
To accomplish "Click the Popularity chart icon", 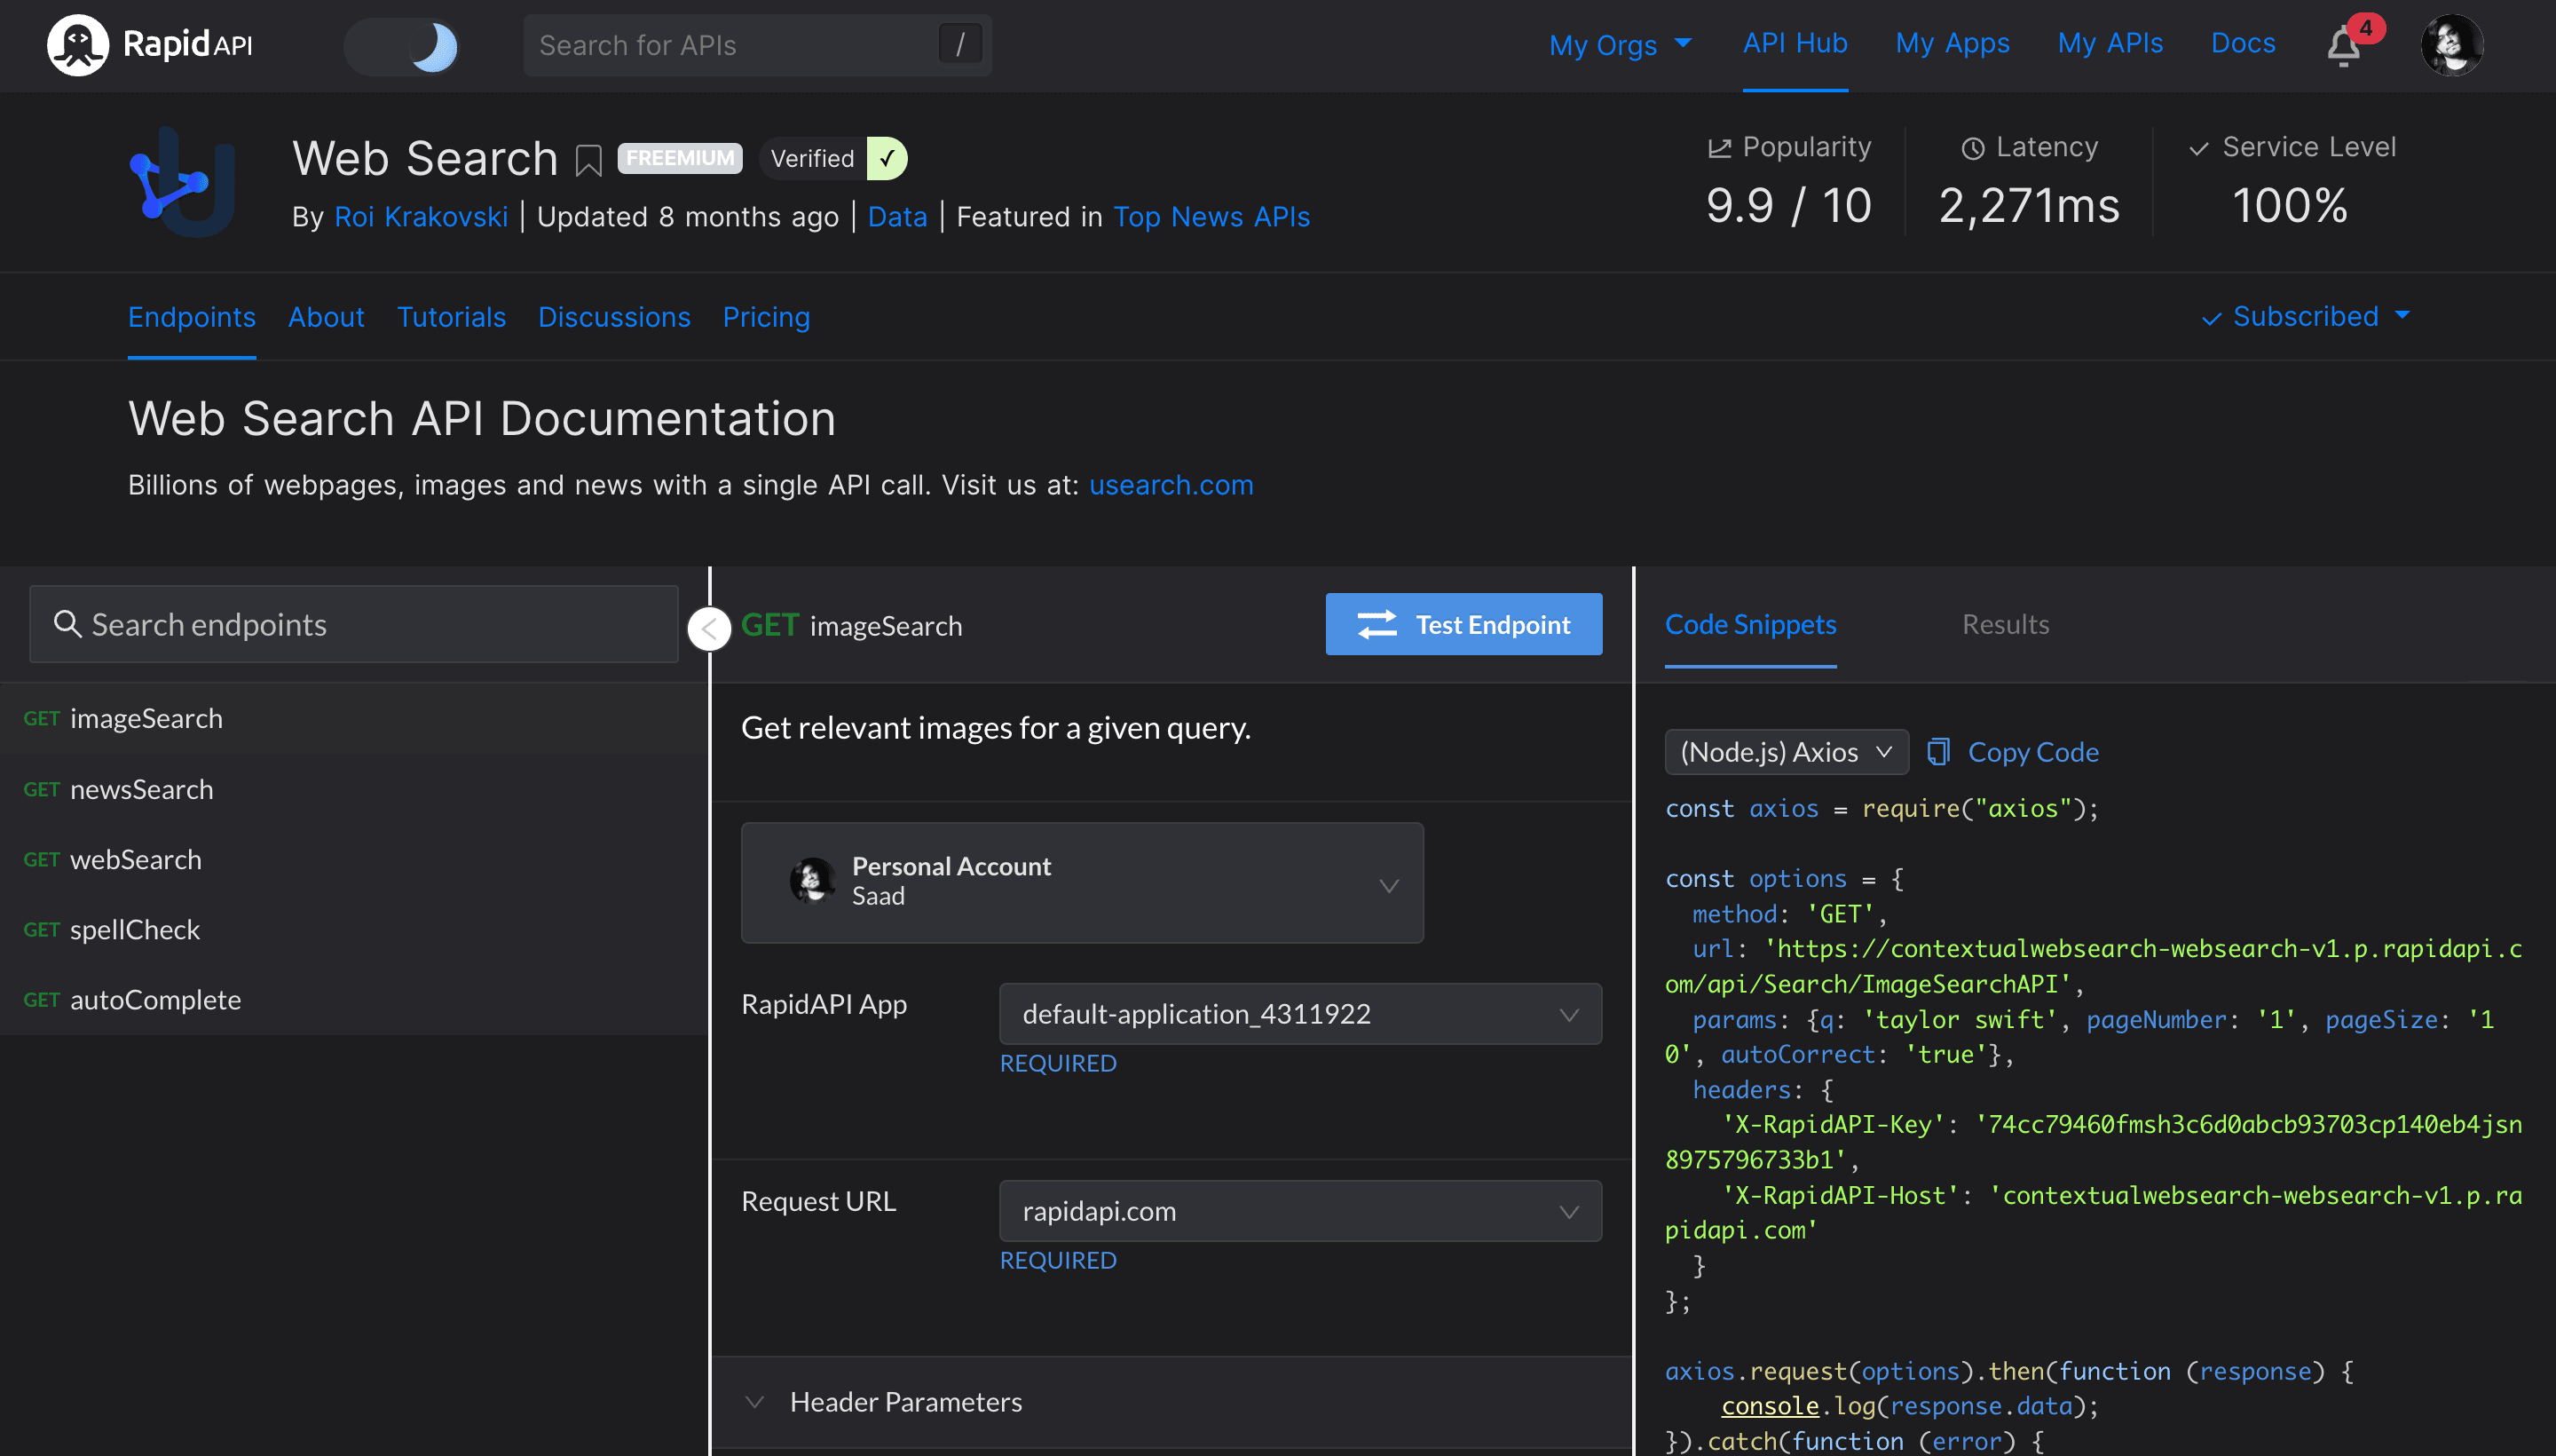I will pyautogui.click(x=1719, y=148).
